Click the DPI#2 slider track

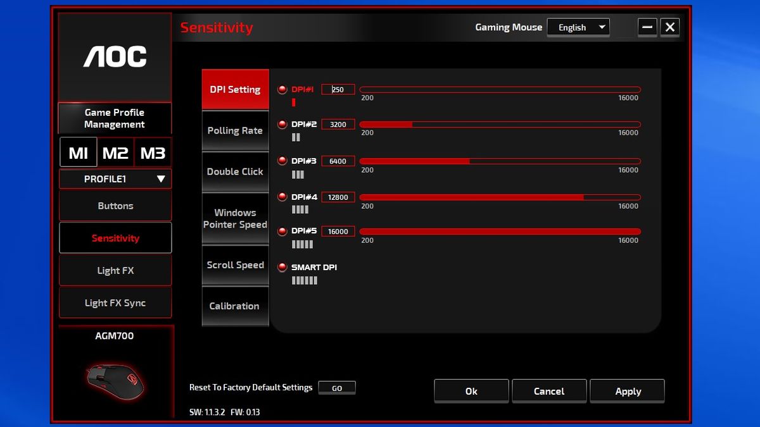click(x=500, y=125)
